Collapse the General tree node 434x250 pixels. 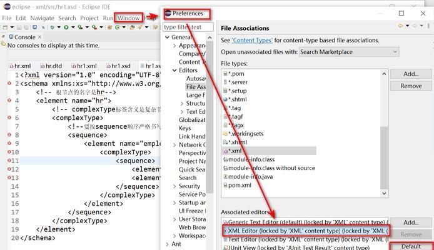pos(167,37)
